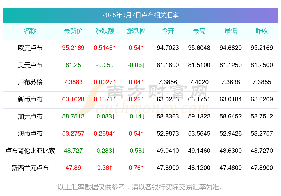
Task: Click high value 59.1322
Action: point(199,116)
